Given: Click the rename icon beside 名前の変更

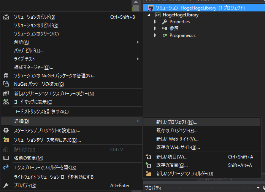Looking at the screenshot, I should coord(6,158).
